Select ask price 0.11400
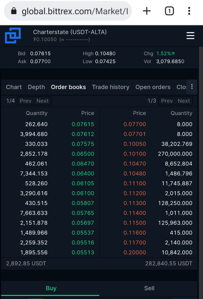The image size is (203, 299). click(x=135, y=213)
